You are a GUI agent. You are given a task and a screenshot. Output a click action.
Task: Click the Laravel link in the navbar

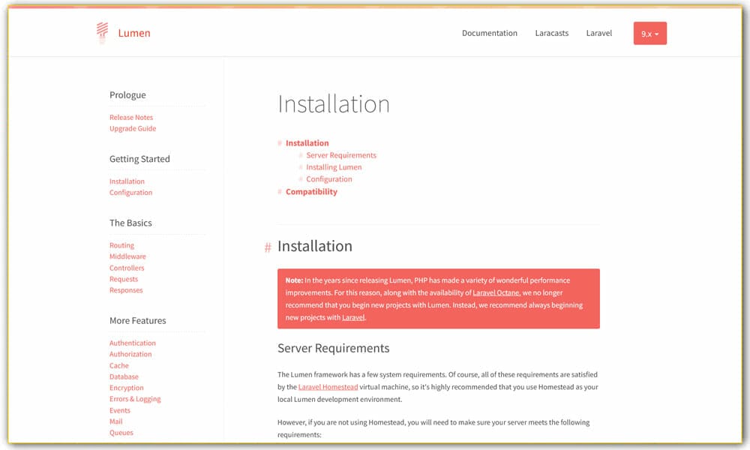599,33
